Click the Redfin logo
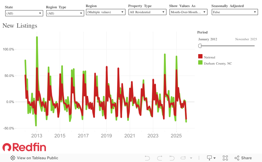This screenshot has width=262, height=162. pyautogui.click(x=24, y=147)
